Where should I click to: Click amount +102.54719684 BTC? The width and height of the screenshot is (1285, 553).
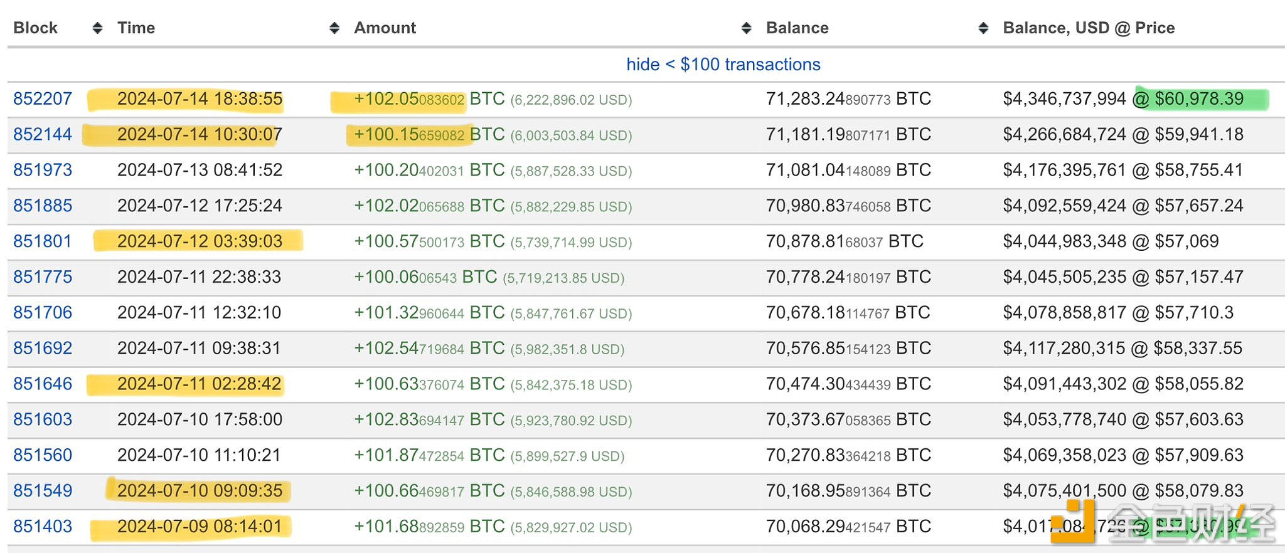pos(429,349)
